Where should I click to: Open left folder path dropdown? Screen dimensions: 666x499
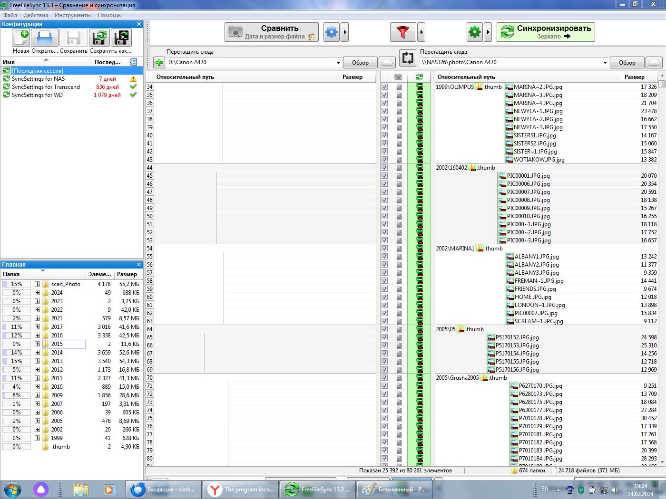[x=338, y=62]
